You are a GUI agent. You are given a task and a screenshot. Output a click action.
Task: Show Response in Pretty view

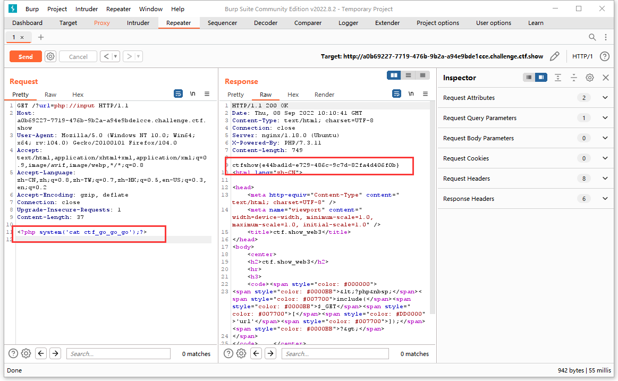click(x=236, y=95)
